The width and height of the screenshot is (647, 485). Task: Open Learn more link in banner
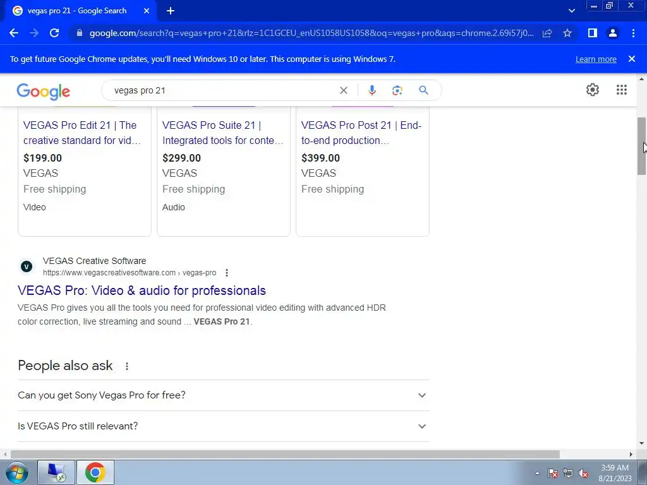pyautogui.click(x=596, y=59)
